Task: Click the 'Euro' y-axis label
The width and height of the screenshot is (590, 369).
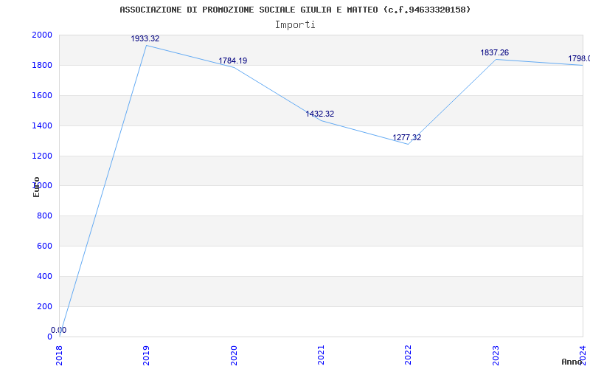Action: (36, 187)
